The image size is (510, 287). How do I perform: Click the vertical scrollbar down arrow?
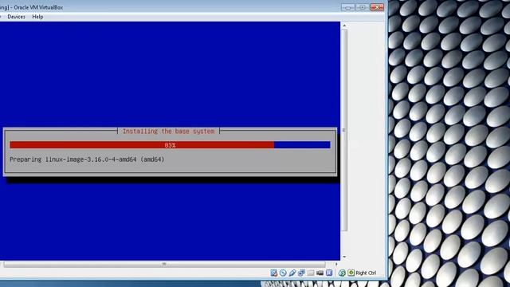point(344,257)
